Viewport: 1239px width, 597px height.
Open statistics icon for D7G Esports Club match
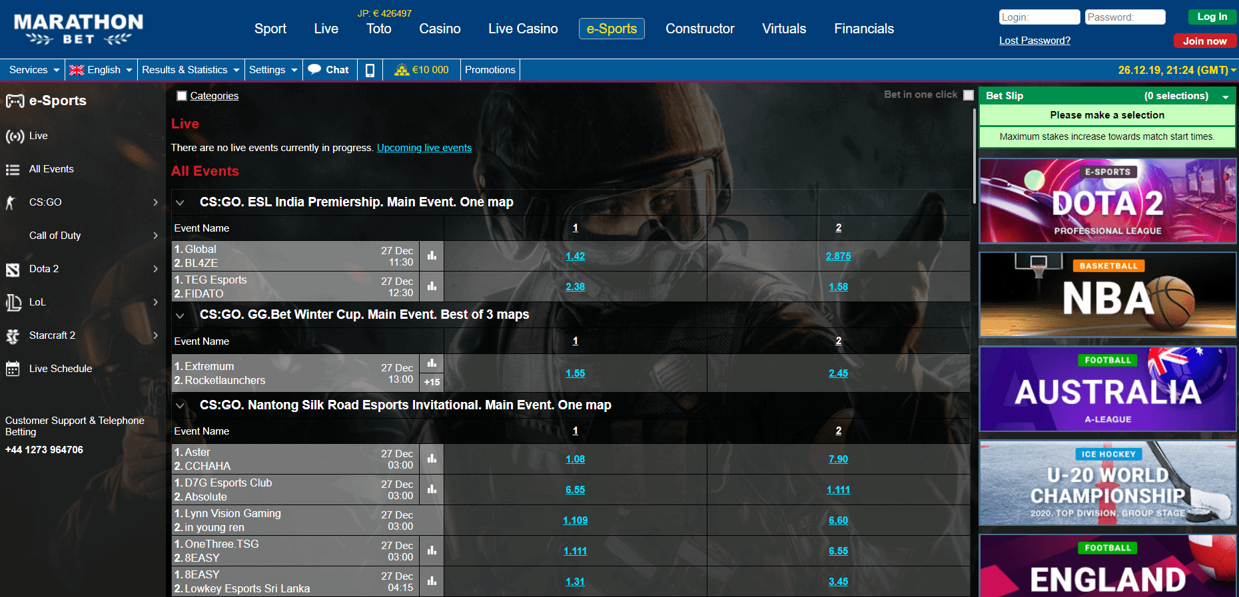432,489
